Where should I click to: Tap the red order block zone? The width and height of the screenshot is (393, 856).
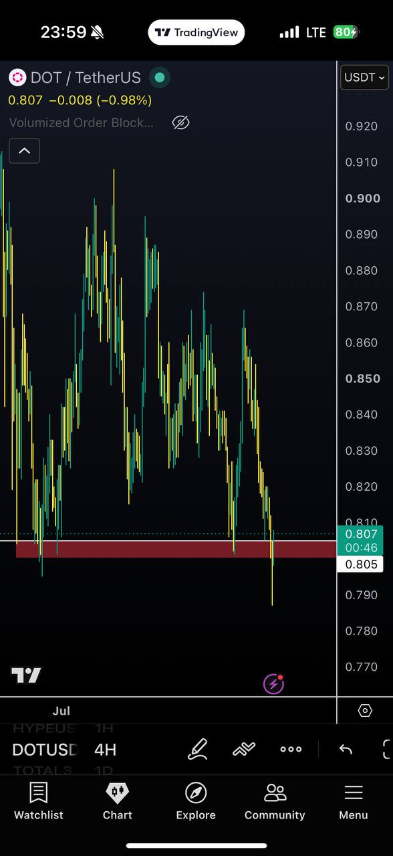(176, 549)
